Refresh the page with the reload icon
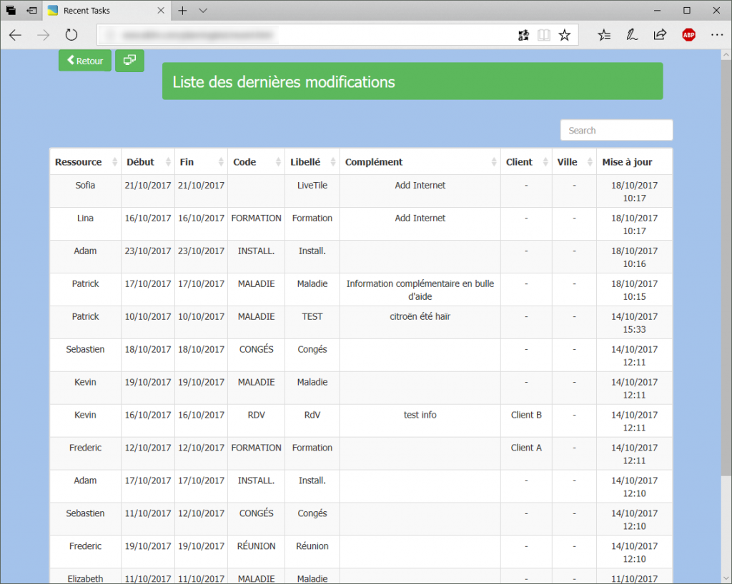Viewport: 732px width, 584px height. click(x=71, y=34)
